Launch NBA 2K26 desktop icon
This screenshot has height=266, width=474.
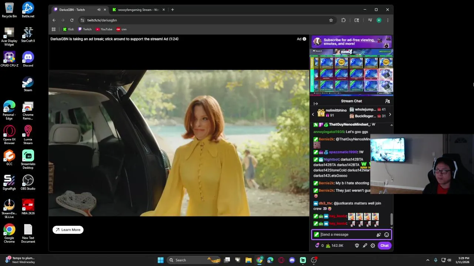(x=28, y=207)
